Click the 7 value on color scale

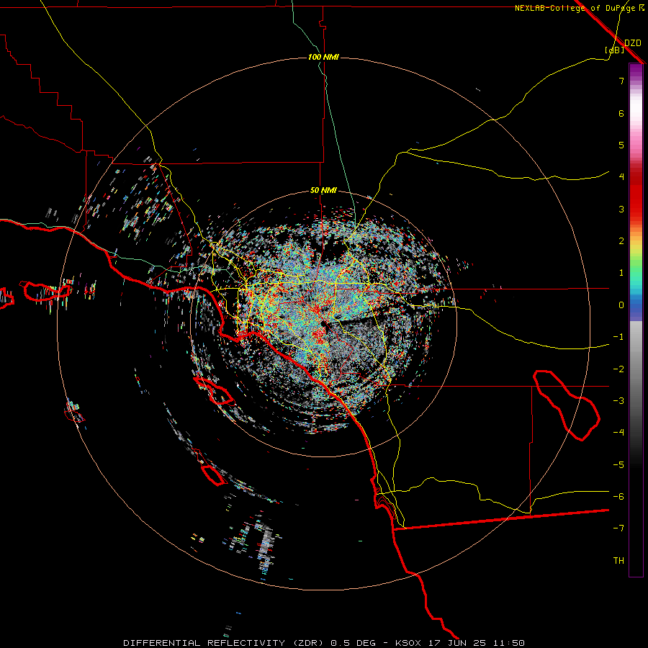click(621, 81)
